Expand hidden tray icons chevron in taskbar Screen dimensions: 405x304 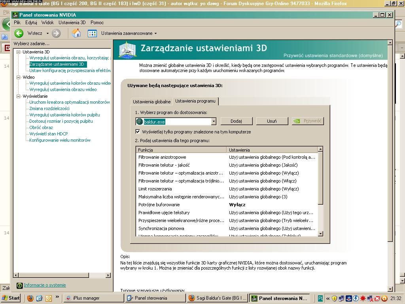coord(328,298)
